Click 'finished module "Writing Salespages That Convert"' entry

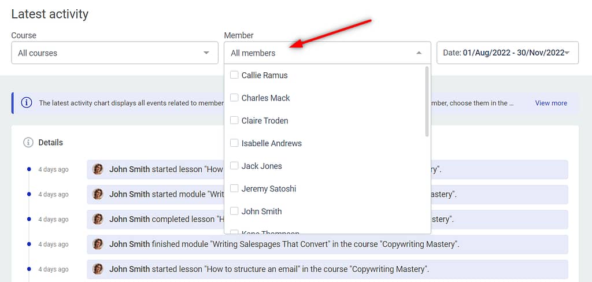pyautogui.click(x=327, y=244)
